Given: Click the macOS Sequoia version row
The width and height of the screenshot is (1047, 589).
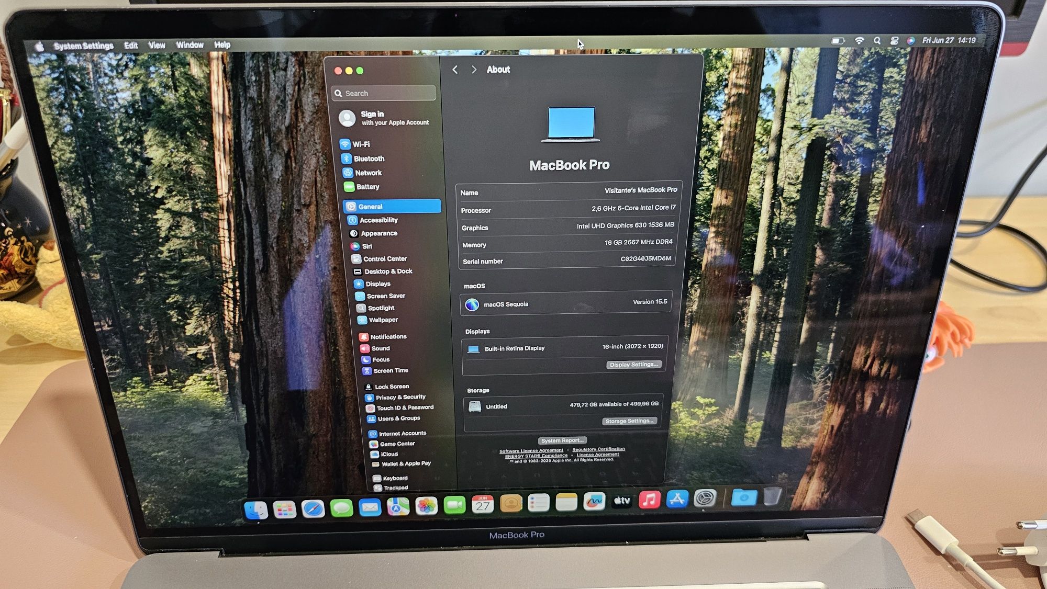Looking at the screenshot, I should click(x=566, y=303).
